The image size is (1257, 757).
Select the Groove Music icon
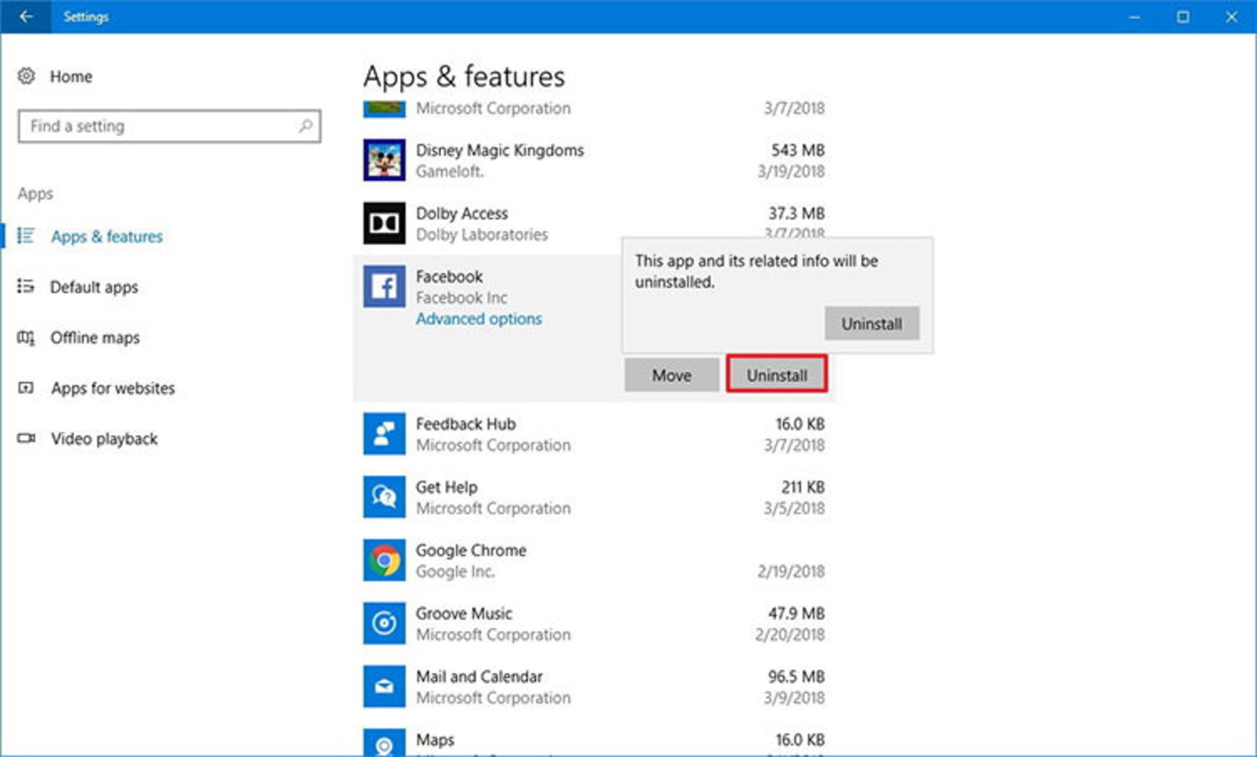pyautogui.click(x=384, y=624)
